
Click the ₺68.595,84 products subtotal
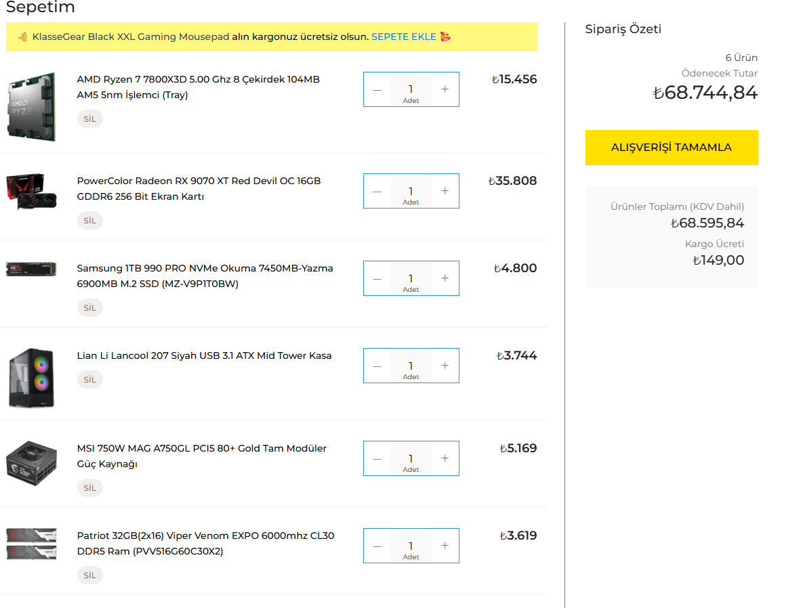[x=707, y=223]
